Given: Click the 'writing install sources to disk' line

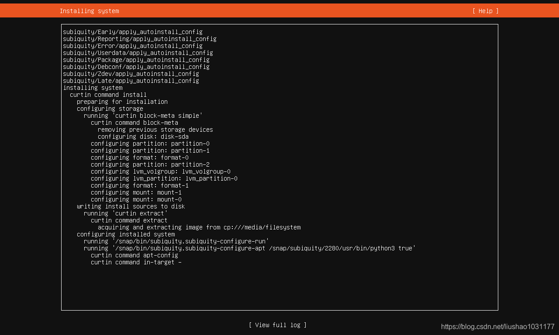Looking at the screenshot, I should pos(131,206).
